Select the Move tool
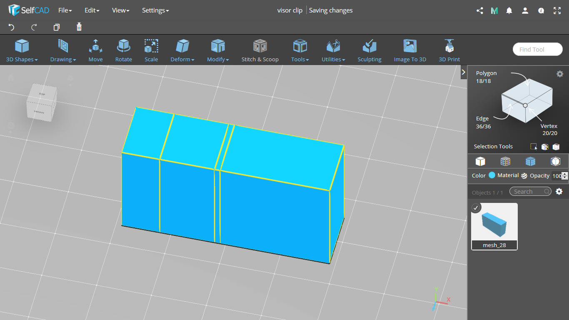The height and width of the screenshot is (320, 569). pyautogui.click(x=95, y=50)
